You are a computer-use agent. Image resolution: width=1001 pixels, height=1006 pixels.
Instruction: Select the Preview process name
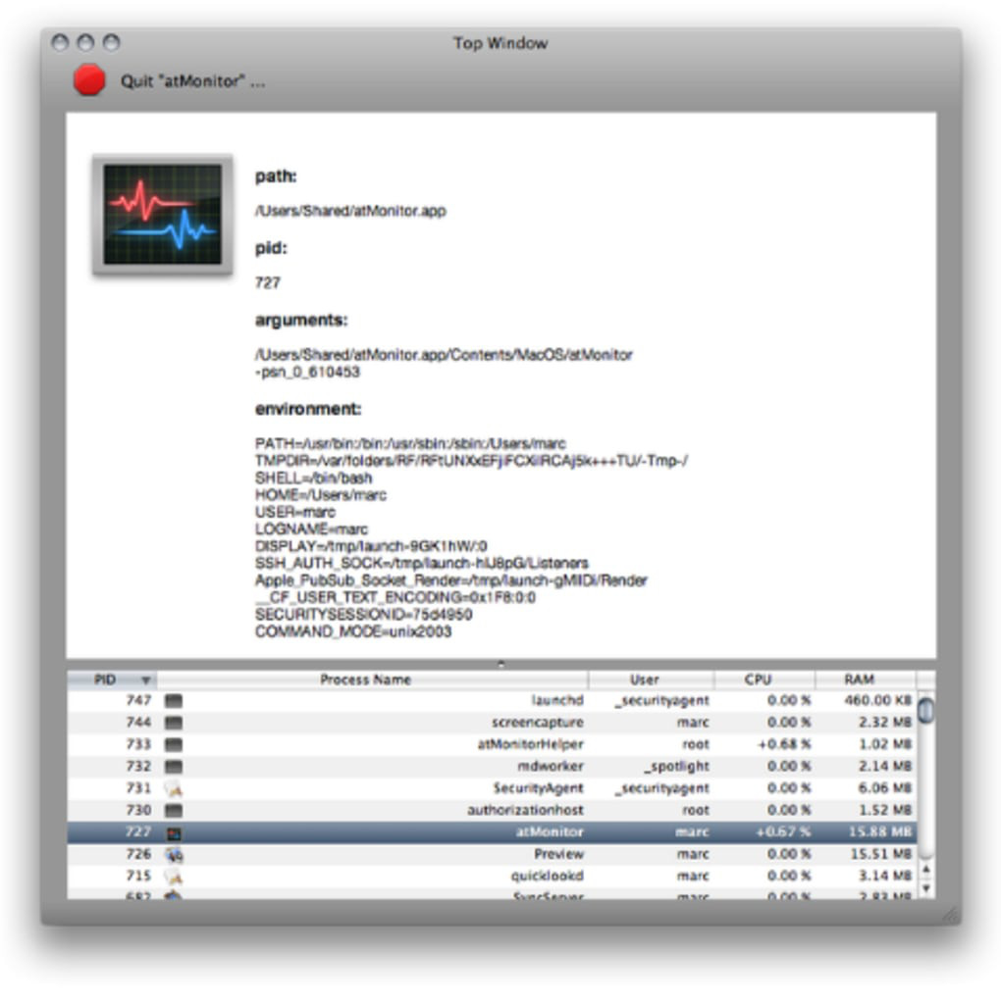558,854
